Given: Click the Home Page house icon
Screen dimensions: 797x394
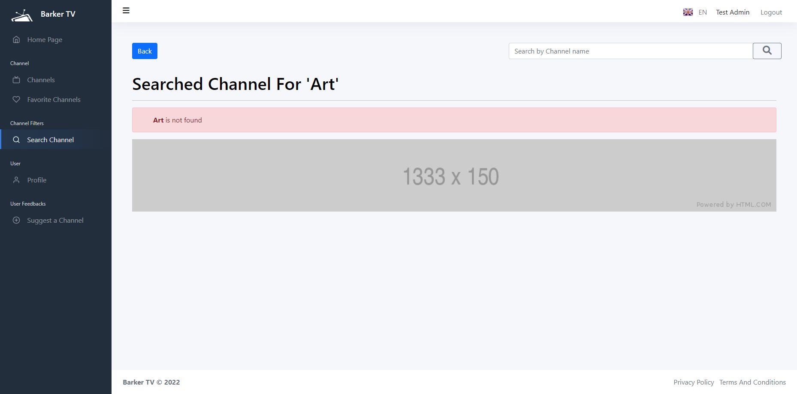Looking at the screenshot, I should point(16,40).
